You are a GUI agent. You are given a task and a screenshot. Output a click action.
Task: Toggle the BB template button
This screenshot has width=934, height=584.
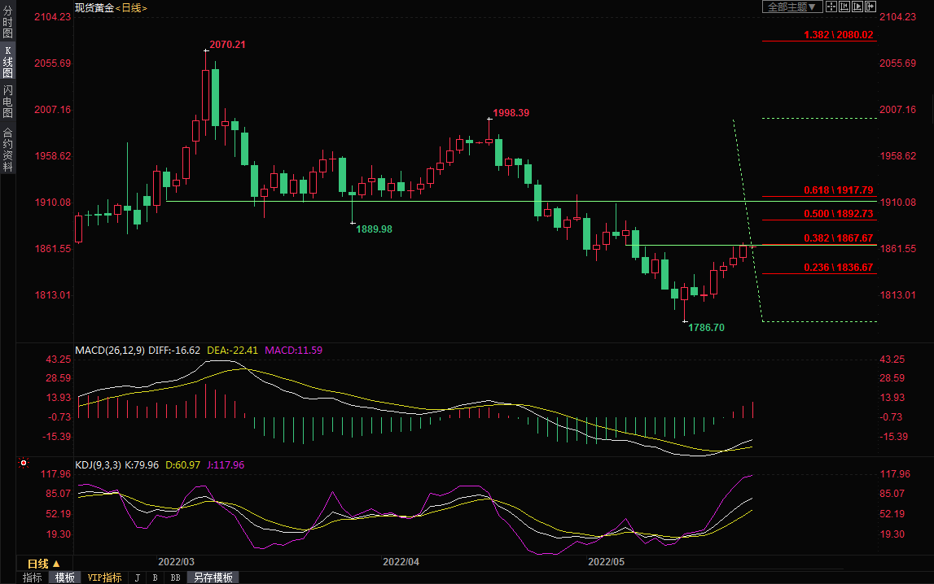click(175, 577)
